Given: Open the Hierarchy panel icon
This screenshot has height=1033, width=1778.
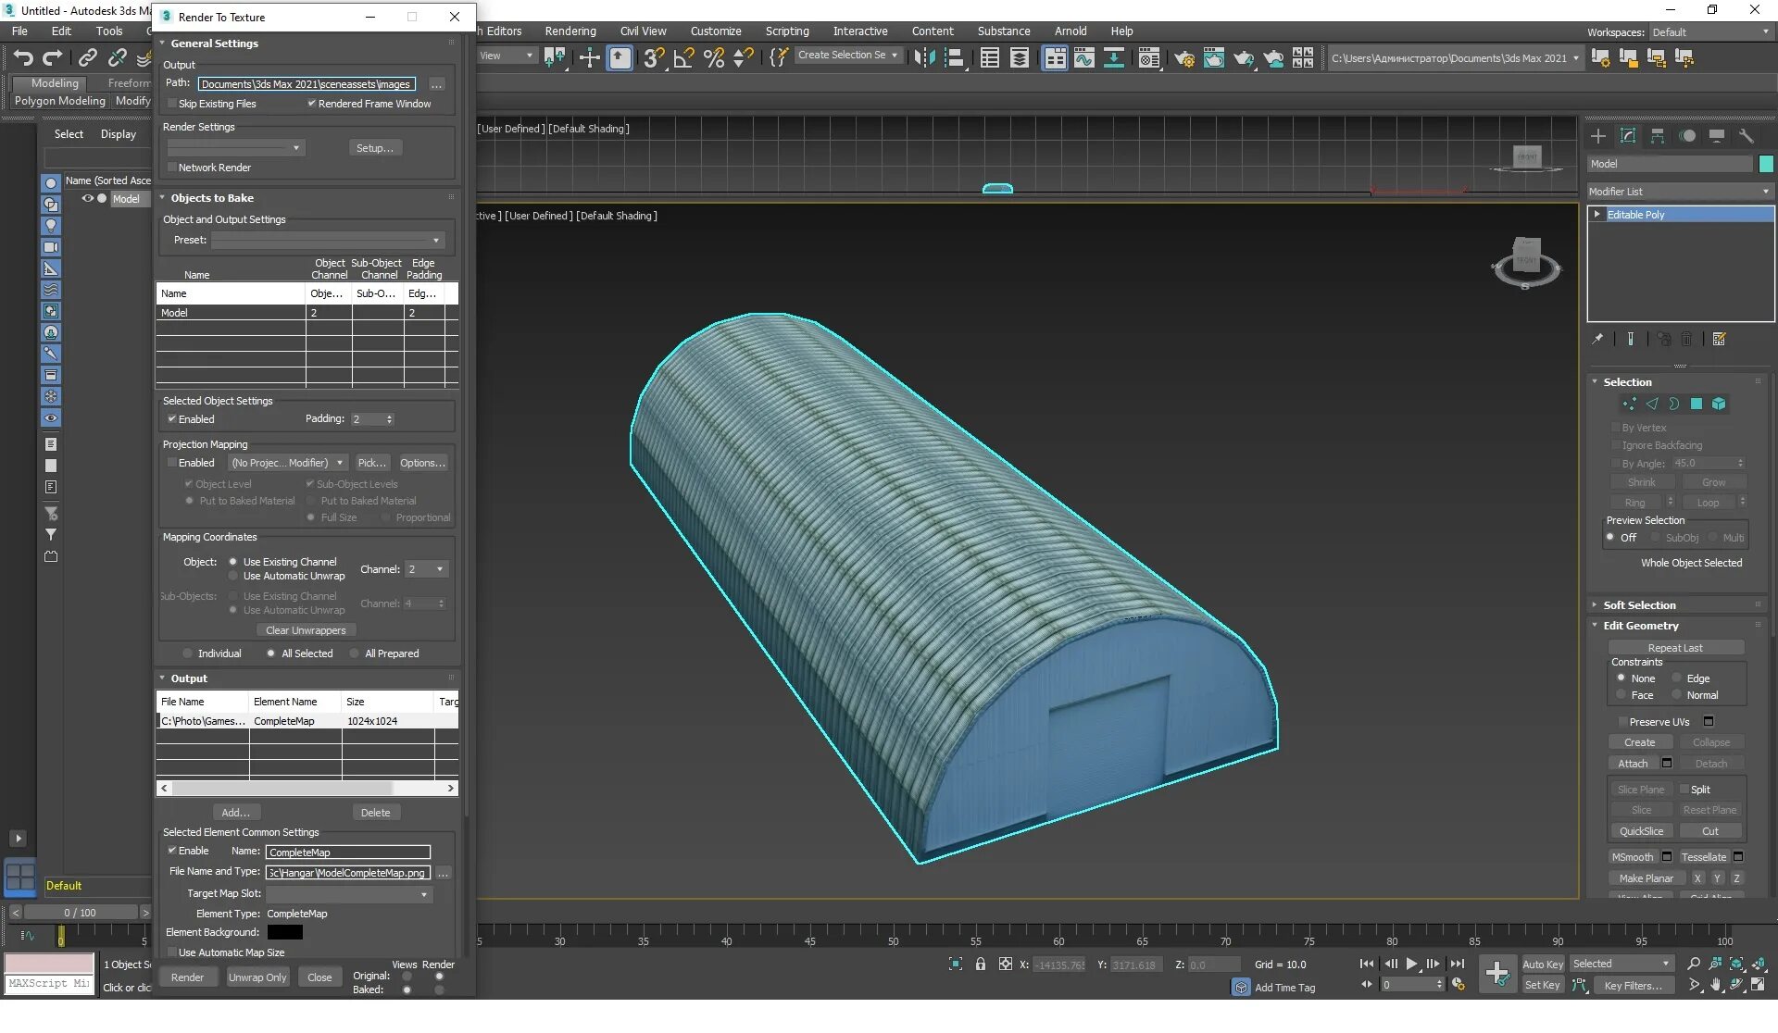Looking at the screenshot, I should click(1658, 136).
